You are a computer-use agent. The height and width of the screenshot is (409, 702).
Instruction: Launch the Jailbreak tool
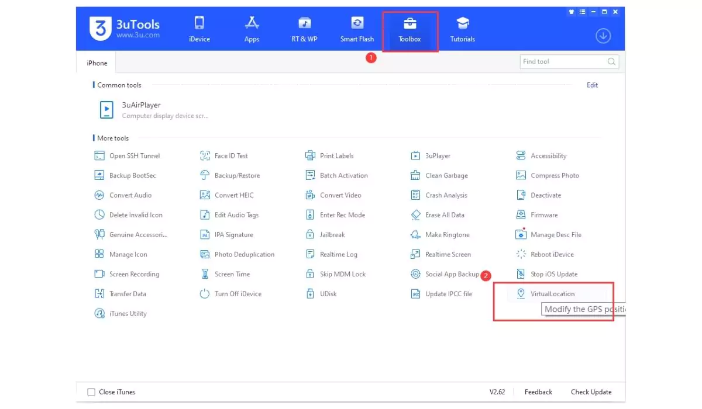(x=325, y=235)
